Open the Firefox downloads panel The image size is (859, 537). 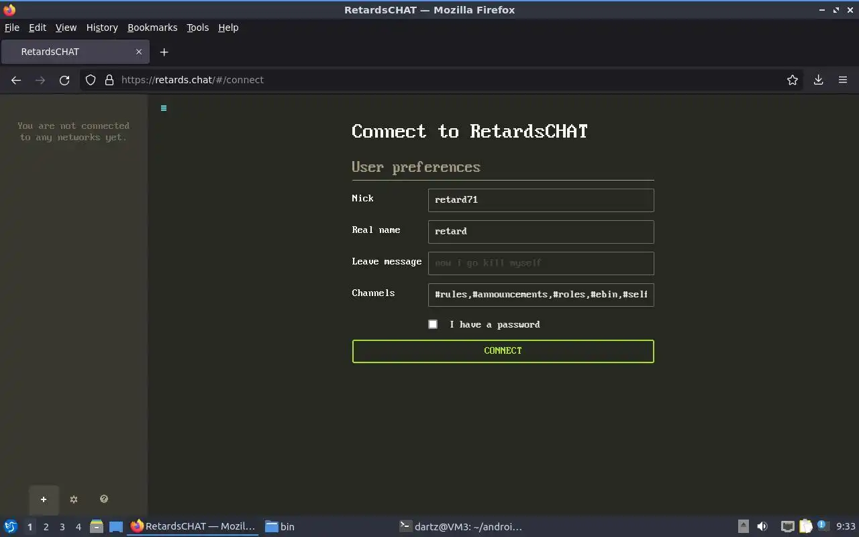(819, 80)
